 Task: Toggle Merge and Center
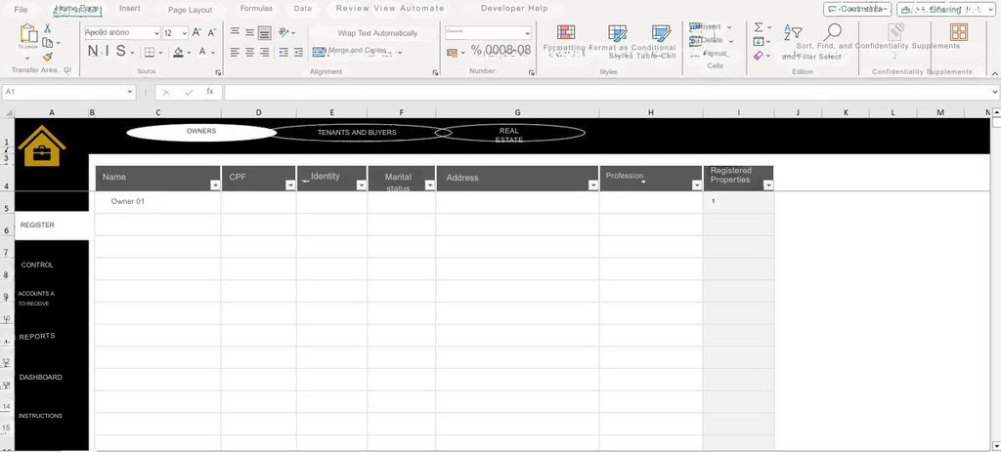click(x=357, y=51)
